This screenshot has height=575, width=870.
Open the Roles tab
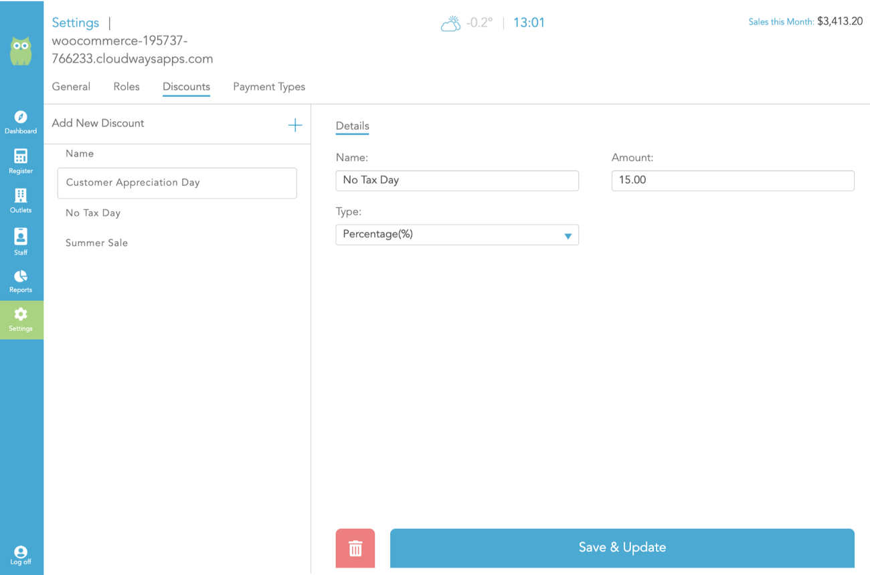click(x=126, y=87)
